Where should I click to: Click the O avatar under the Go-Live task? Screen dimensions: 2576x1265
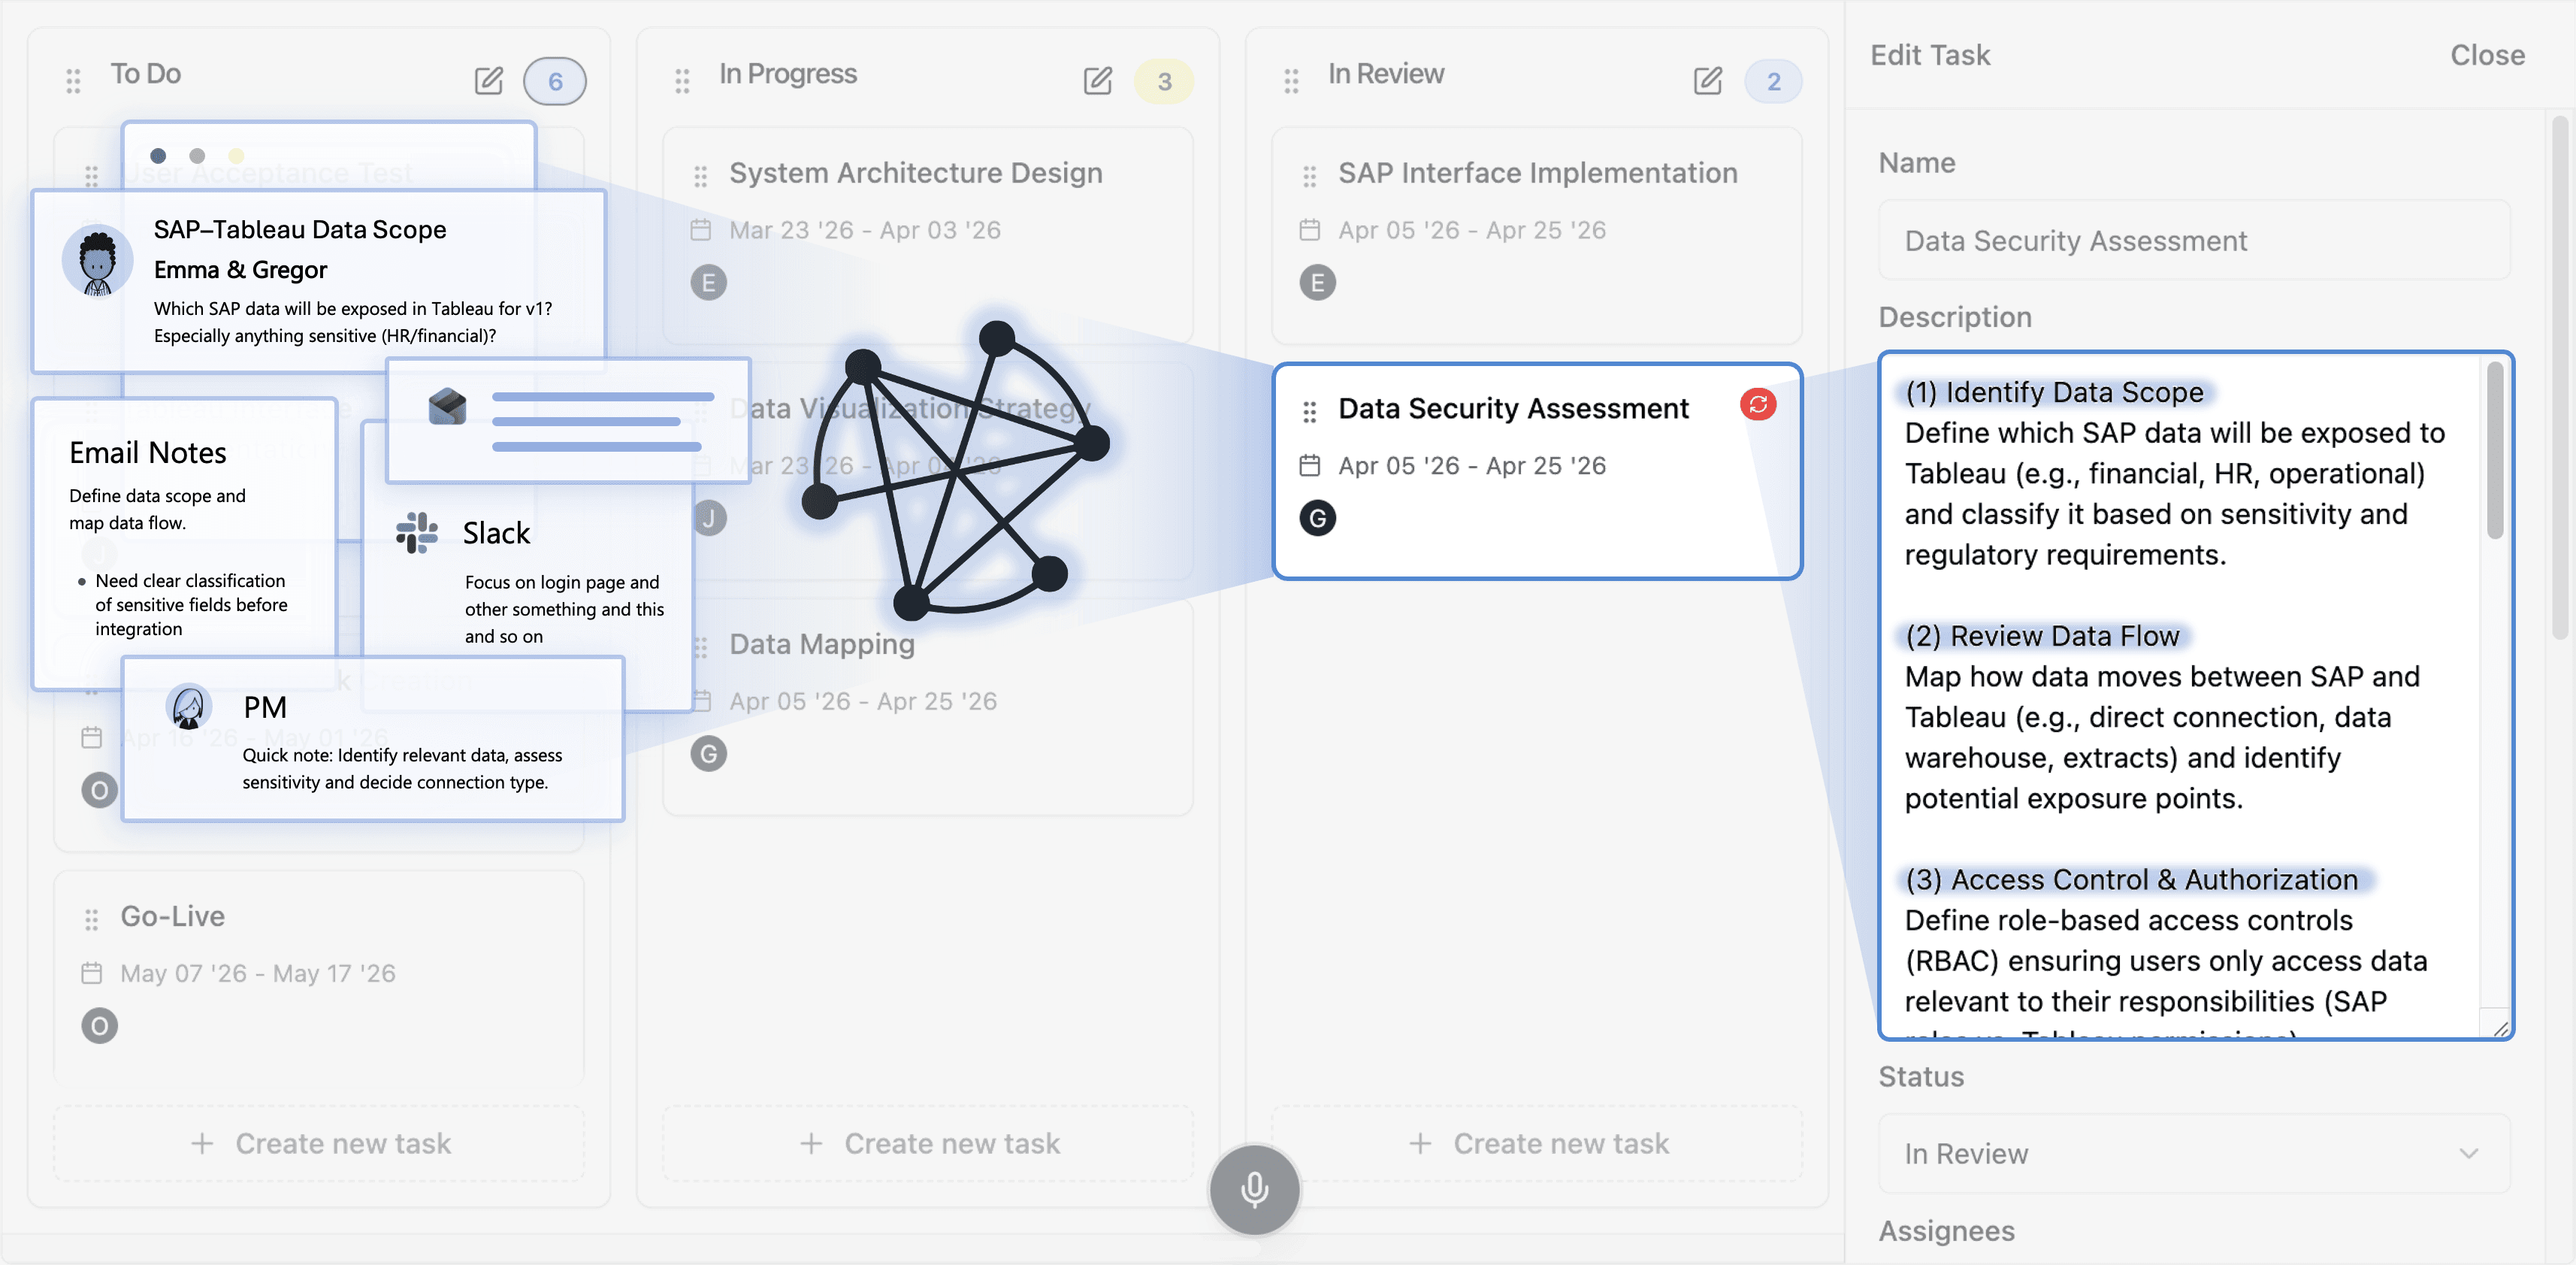99,1025
